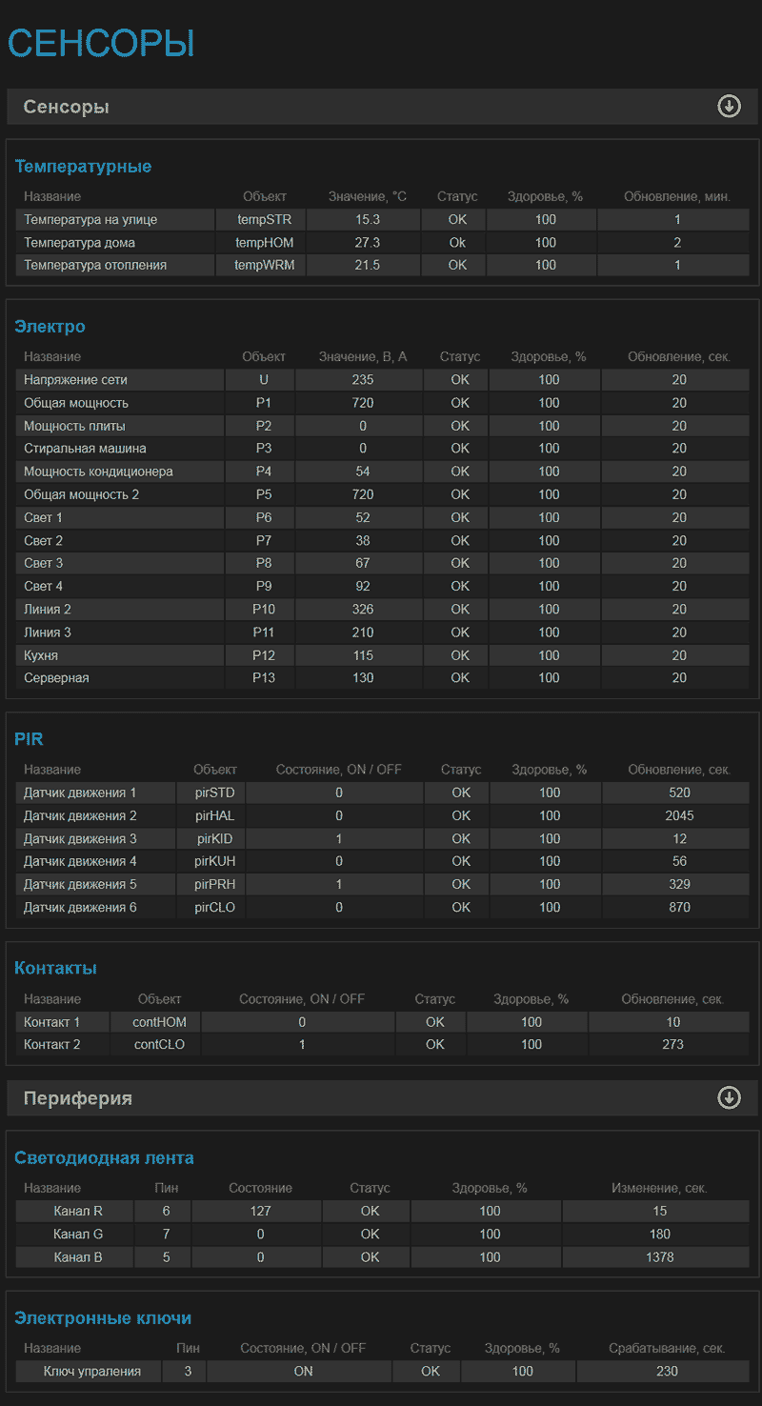Select the Свет 4 value 92

click(x=362, y=586)
